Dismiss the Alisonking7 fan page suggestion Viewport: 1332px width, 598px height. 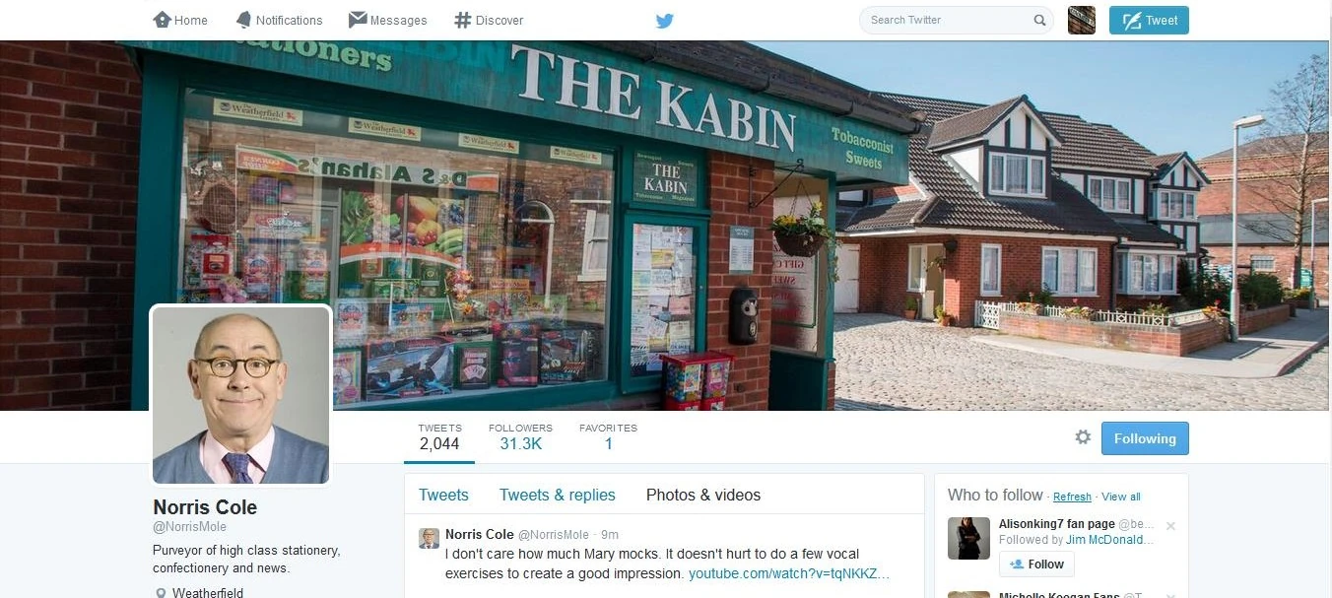coord(1170,526)
